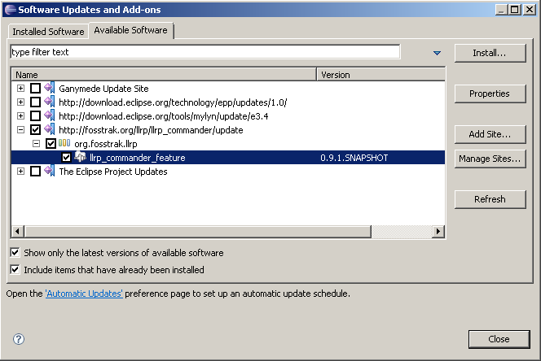
Task: Click the Install... button
Action: pos(490,53)
